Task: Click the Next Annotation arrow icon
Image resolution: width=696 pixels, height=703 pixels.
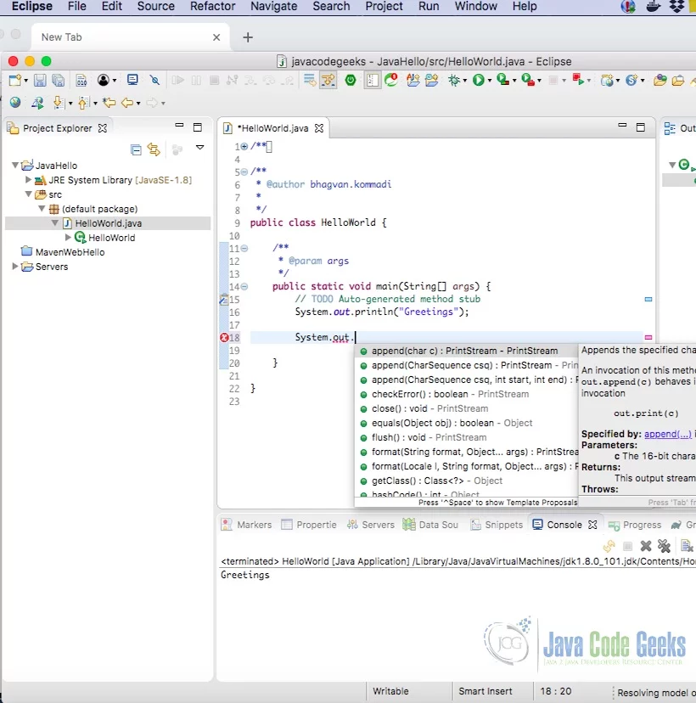Action: pyautogui.click(x=58, y=103)
